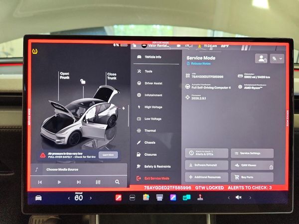Open Safety & Restraints section
The image size is (299, 224).
point(153,166)
